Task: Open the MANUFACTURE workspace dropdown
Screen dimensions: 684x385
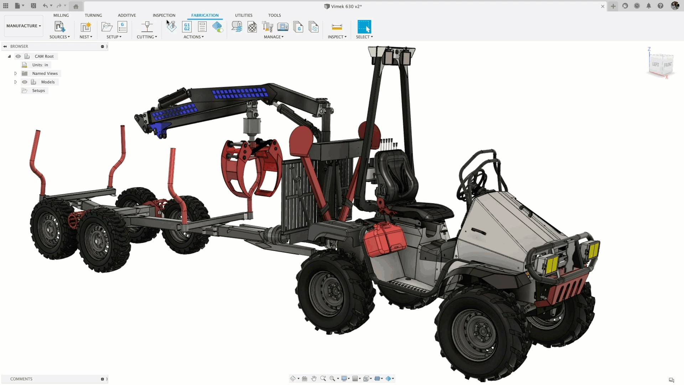Action: click(24, 26)
